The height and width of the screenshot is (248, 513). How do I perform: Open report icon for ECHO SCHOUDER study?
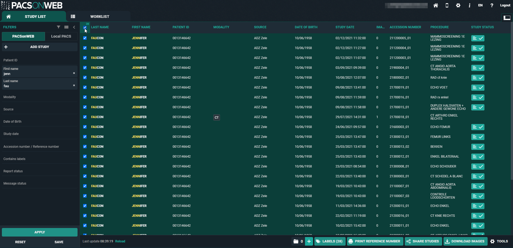(x=475, y=166)
